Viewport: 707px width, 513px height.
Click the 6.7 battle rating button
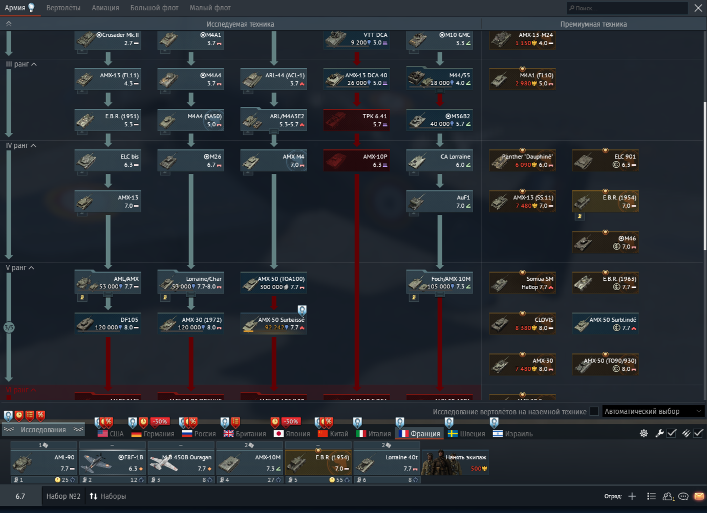tap(20, 496)
